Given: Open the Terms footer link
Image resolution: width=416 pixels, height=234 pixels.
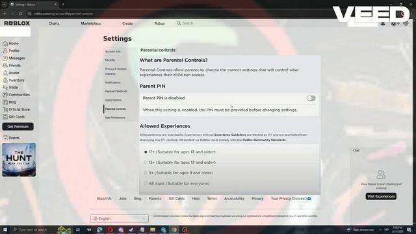Looking at the screenshot, I should click(212, 198).
